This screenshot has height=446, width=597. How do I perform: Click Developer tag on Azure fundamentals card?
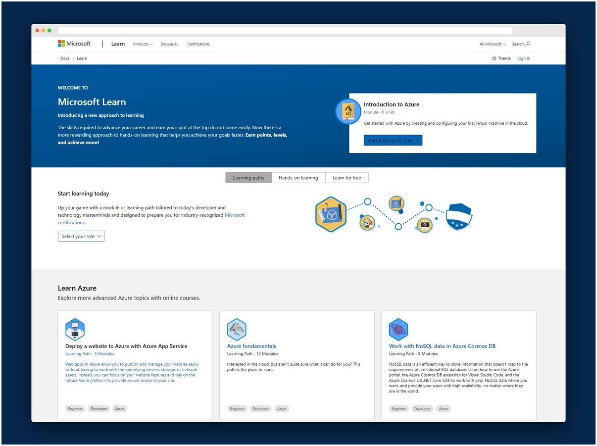tap(261, 409)
